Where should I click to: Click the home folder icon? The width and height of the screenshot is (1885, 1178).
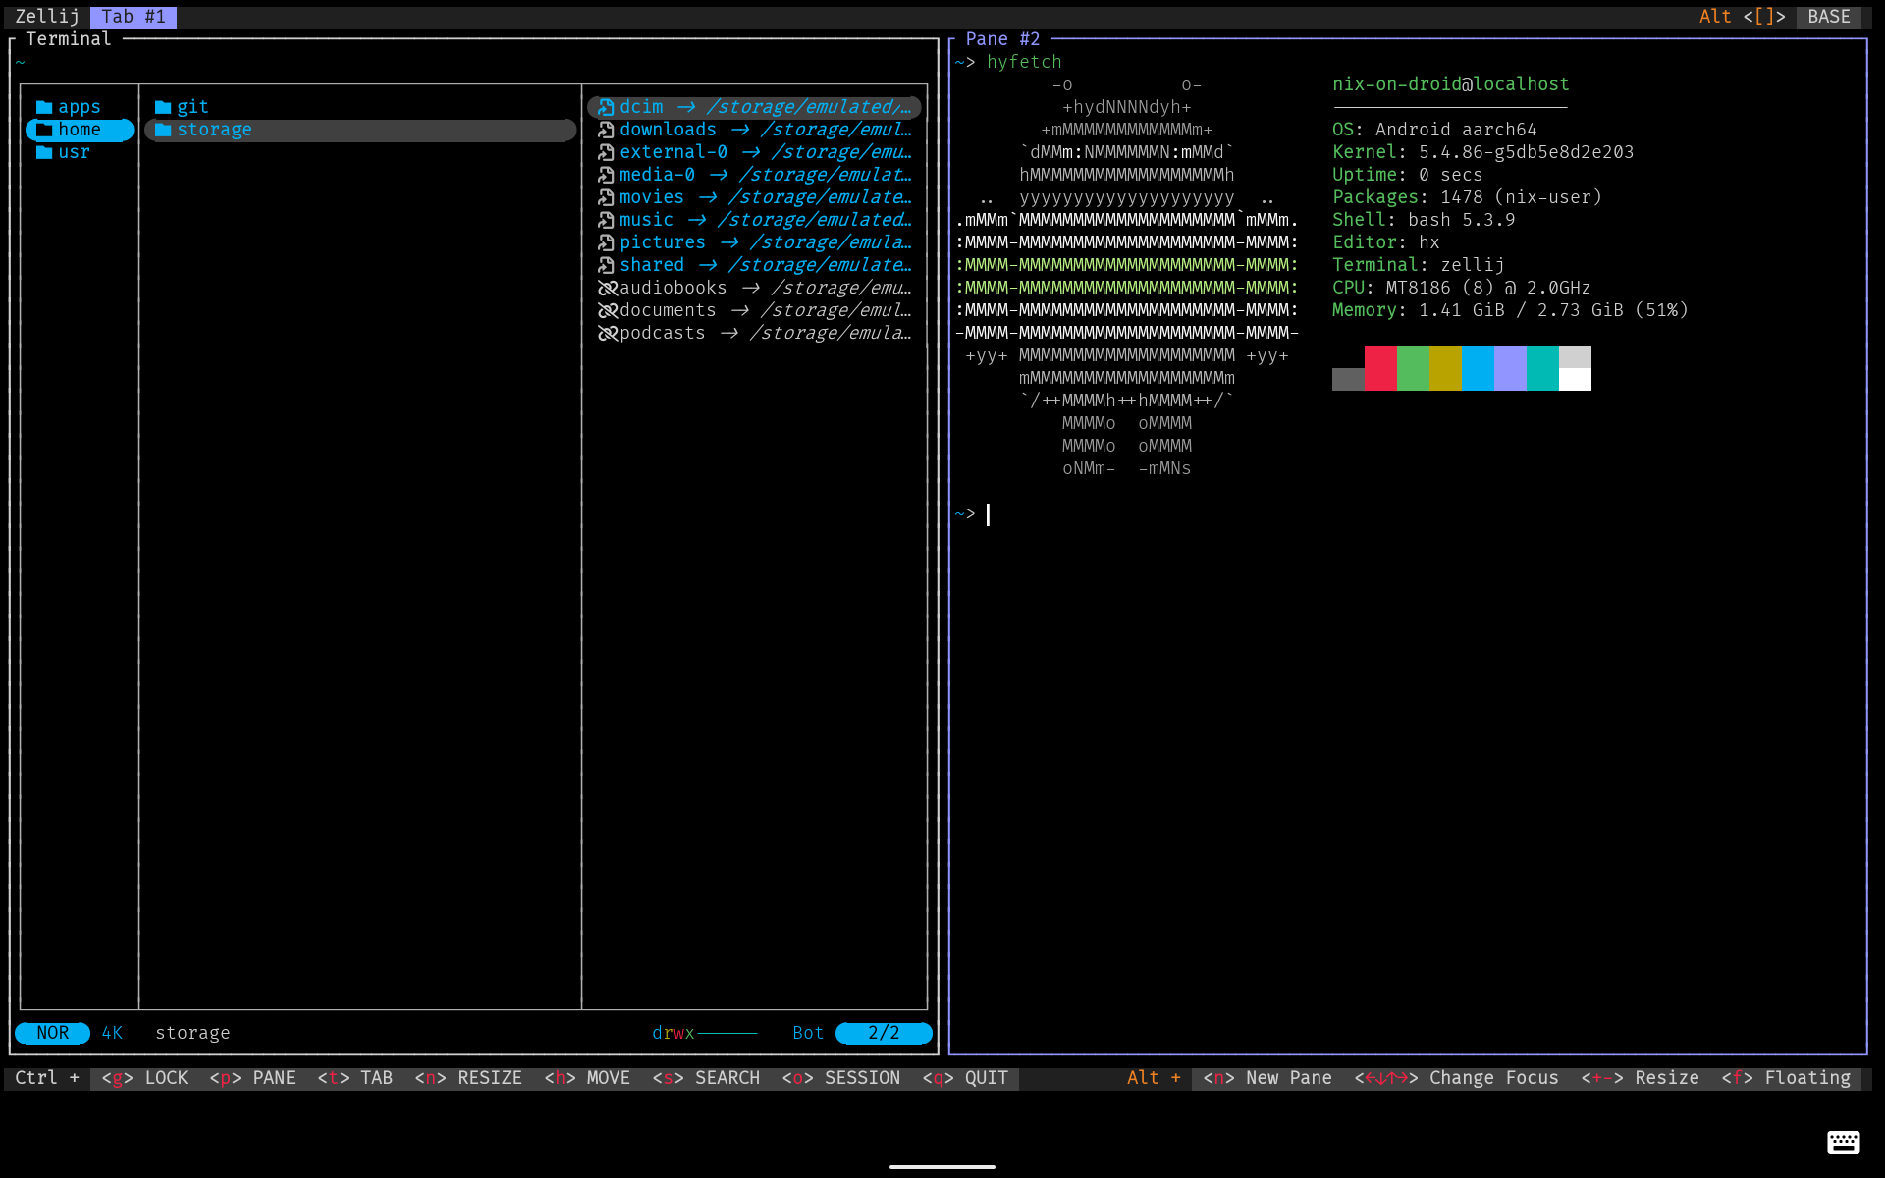click(x=44, y=130)
